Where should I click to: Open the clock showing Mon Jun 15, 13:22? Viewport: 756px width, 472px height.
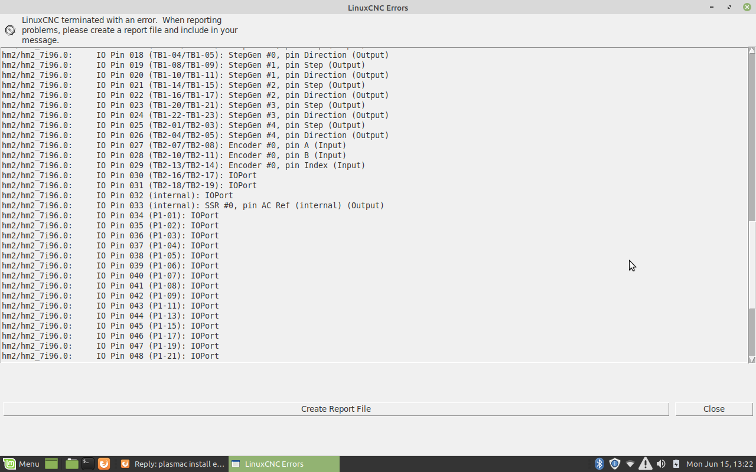719,464
